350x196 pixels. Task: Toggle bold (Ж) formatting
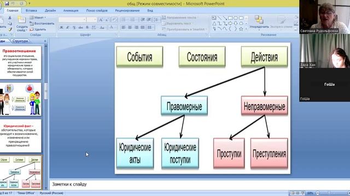pos(61,27)
